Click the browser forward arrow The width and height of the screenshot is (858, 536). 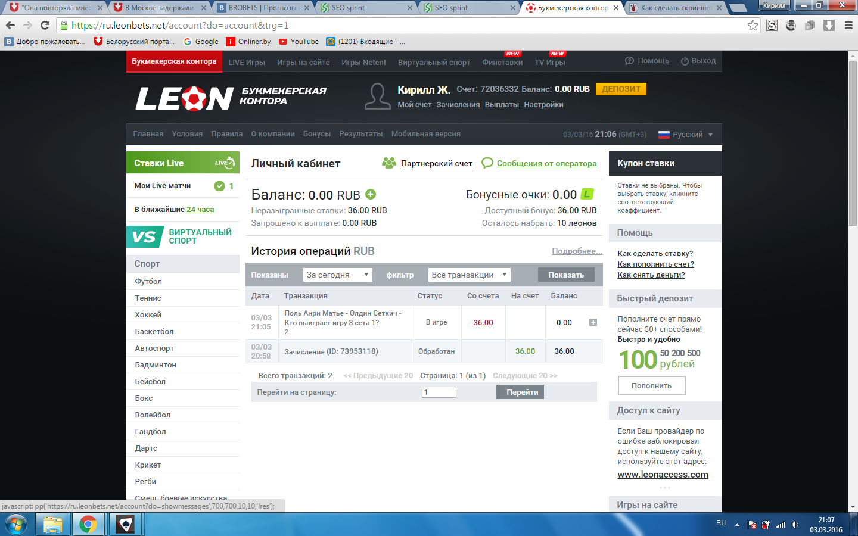pyautogui.click(x=27, y=25)
